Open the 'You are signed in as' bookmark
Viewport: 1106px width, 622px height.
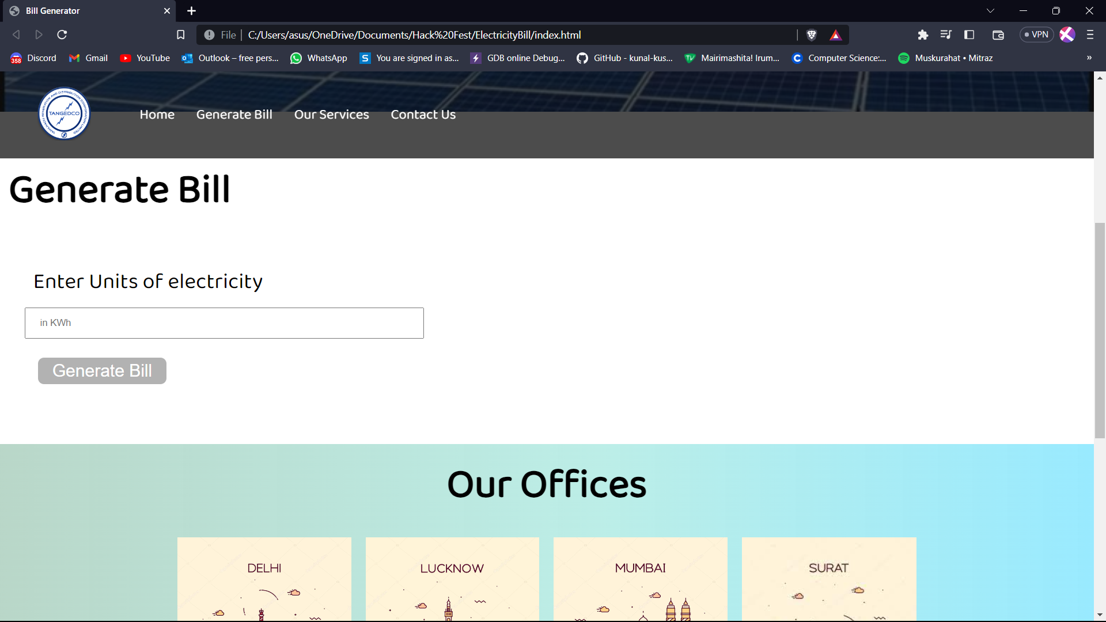tap(409, 58)
